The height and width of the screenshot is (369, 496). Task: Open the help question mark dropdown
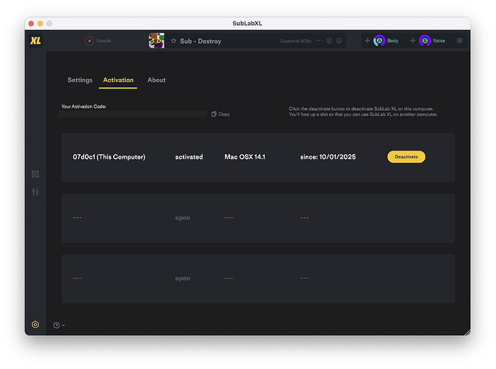coord(59,325)
